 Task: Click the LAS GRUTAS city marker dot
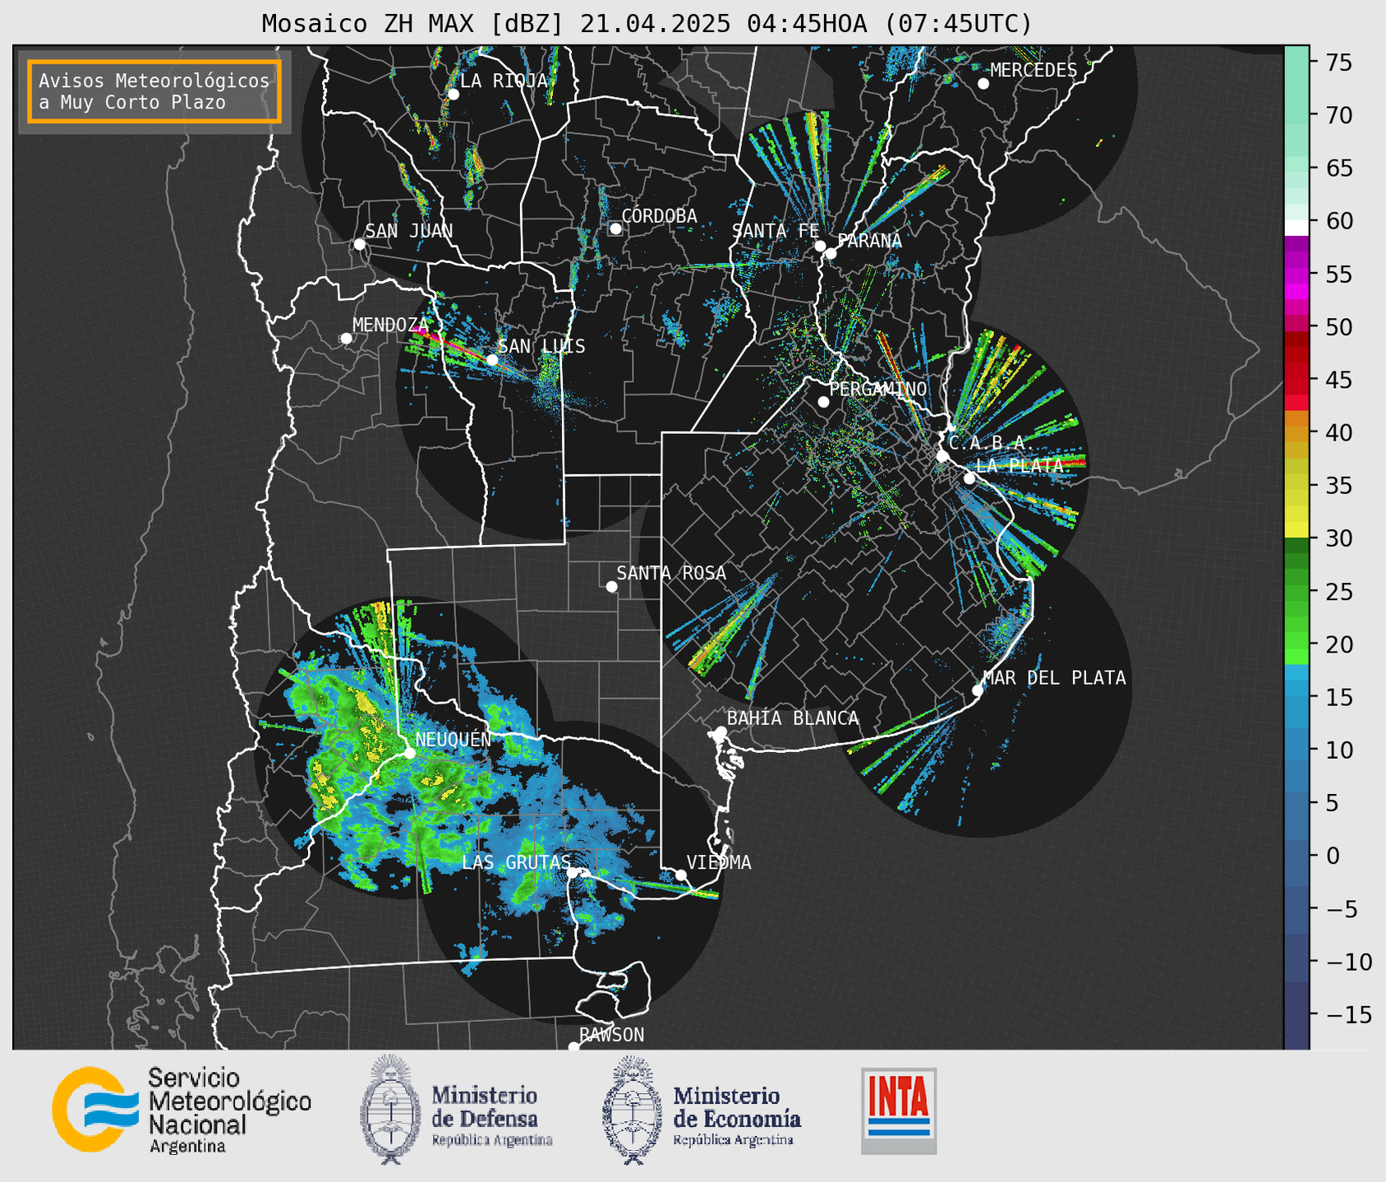pyautogui.click(x=573, y=873)
